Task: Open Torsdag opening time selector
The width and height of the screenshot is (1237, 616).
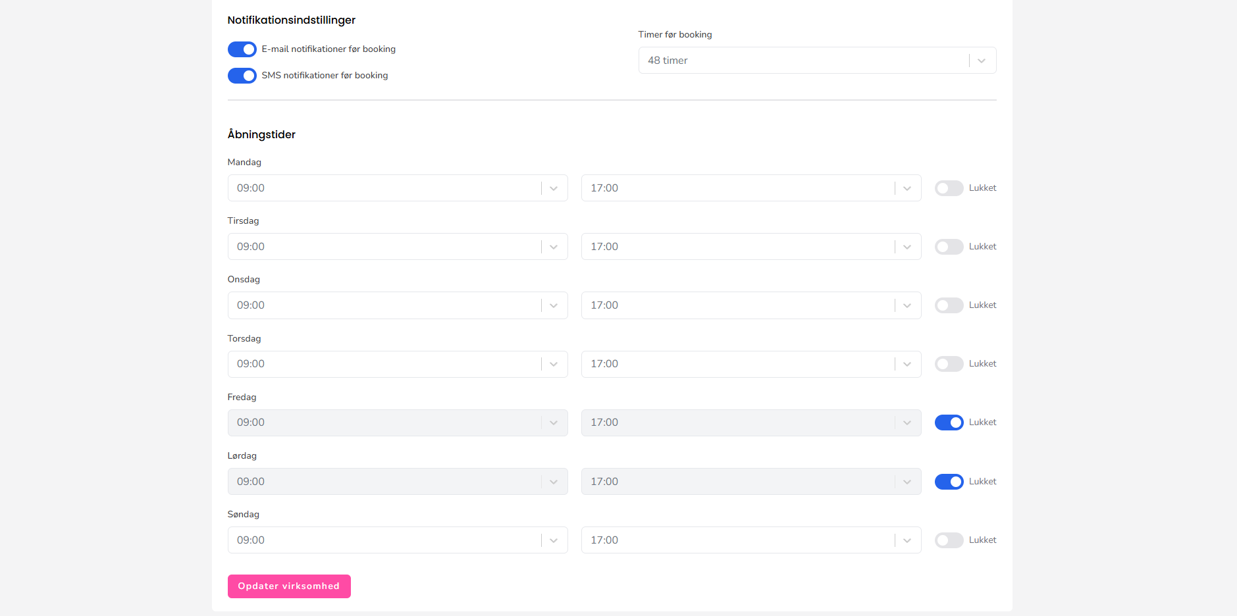Action: (384, 364)
